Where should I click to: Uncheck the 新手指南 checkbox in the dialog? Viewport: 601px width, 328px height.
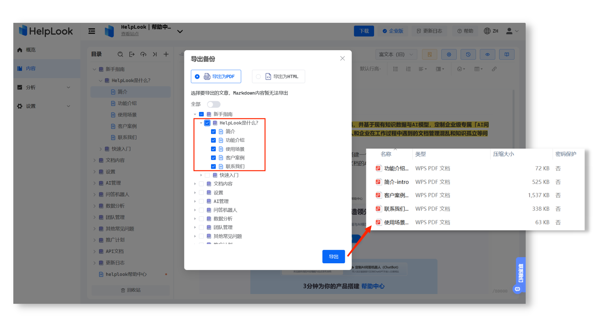click(201, 114)
